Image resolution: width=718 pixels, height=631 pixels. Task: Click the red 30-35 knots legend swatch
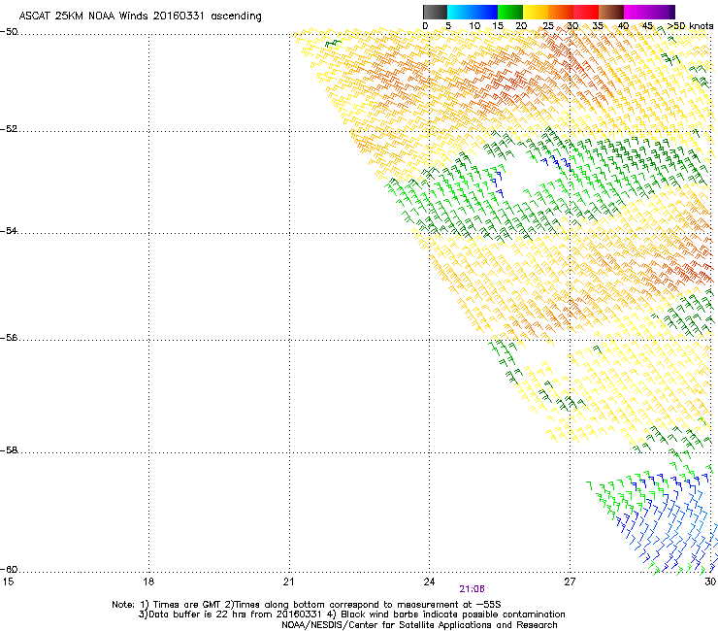586,12
